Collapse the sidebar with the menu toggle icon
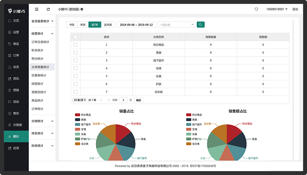This screenshot has height=175, width=307. coord(37,9)
